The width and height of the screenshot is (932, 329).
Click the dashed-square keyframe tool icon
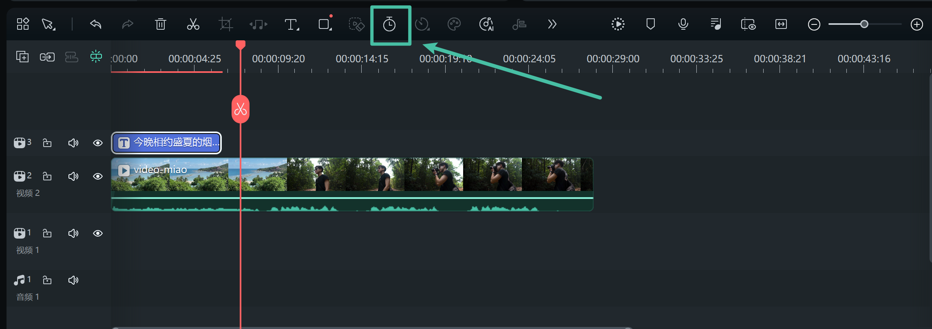tap(356, 24)
